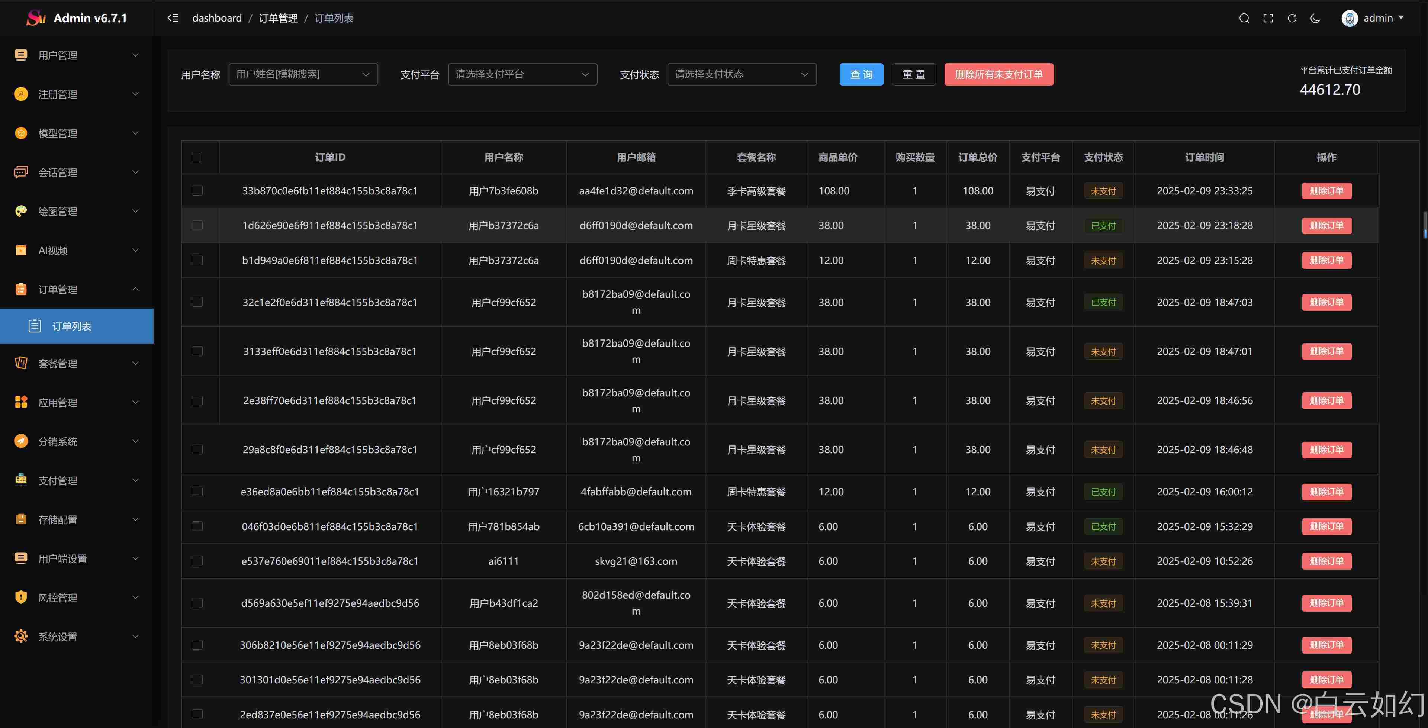1428x728 pixels.
Task: Click 删除所有未支付订单 button
Action: pos(998,74)
